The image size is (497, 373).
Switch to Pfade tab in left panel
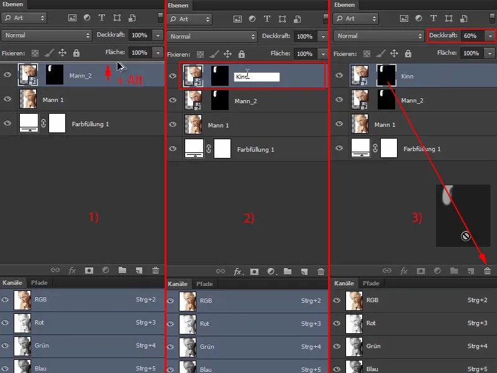click(39, 283)
